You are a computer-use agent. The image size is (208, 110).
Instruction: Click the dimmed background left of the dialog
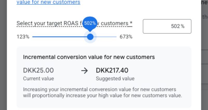click(x=3, y=65)
